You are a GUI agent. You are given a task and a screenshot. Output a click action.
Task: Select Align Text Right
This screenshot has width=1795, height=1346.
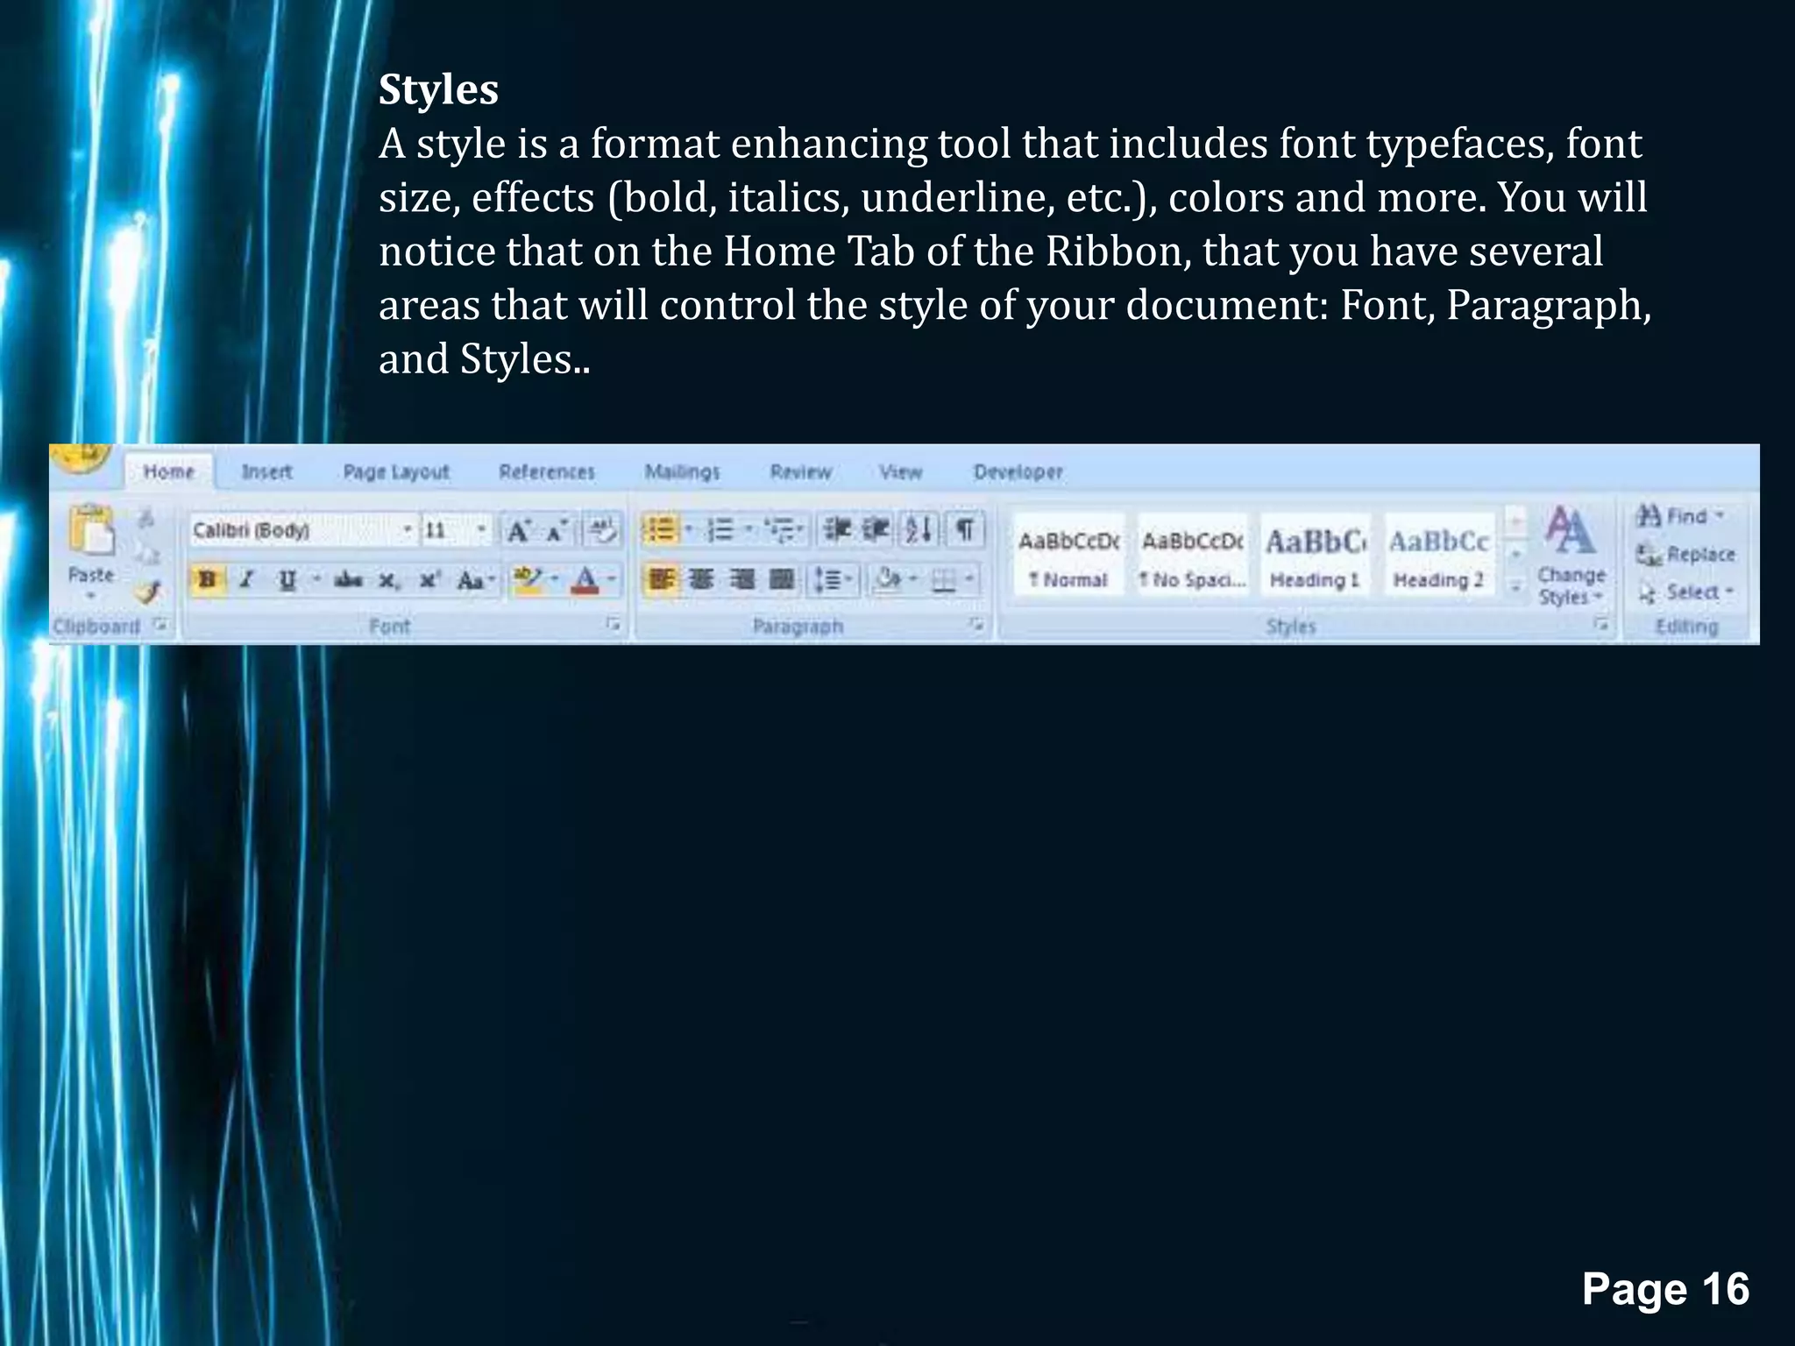(x=741, y=579)
